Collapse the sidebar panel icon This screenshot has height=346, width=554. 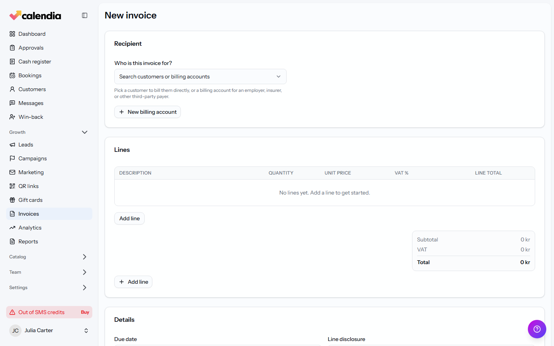pos(85,15)
